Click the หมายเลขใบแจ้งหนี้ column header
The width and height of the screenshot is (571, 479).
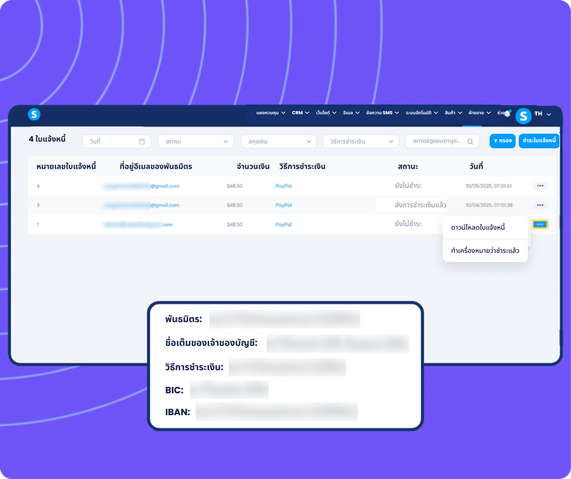(x=66, y=167)
